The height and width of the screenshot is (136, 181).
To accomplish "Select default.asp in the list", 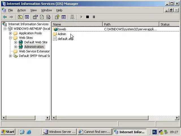I will (x=66, y=39).
